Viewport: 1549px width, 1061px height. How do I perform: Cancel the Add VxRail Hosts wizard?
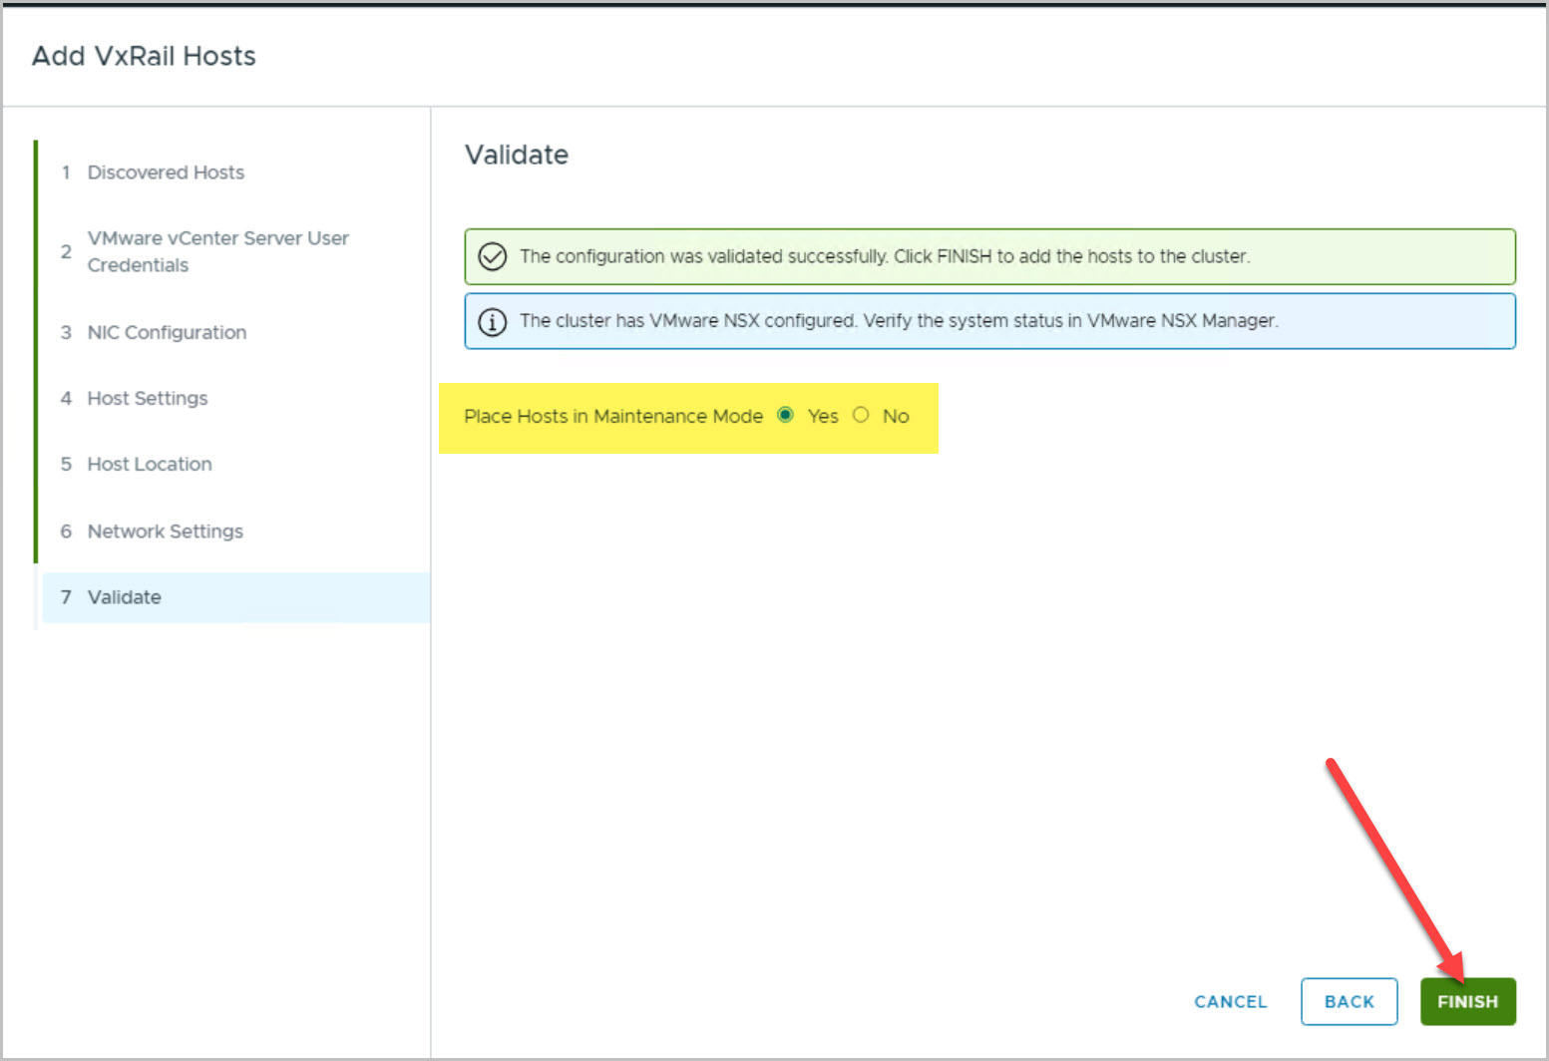point(1230,1001)
